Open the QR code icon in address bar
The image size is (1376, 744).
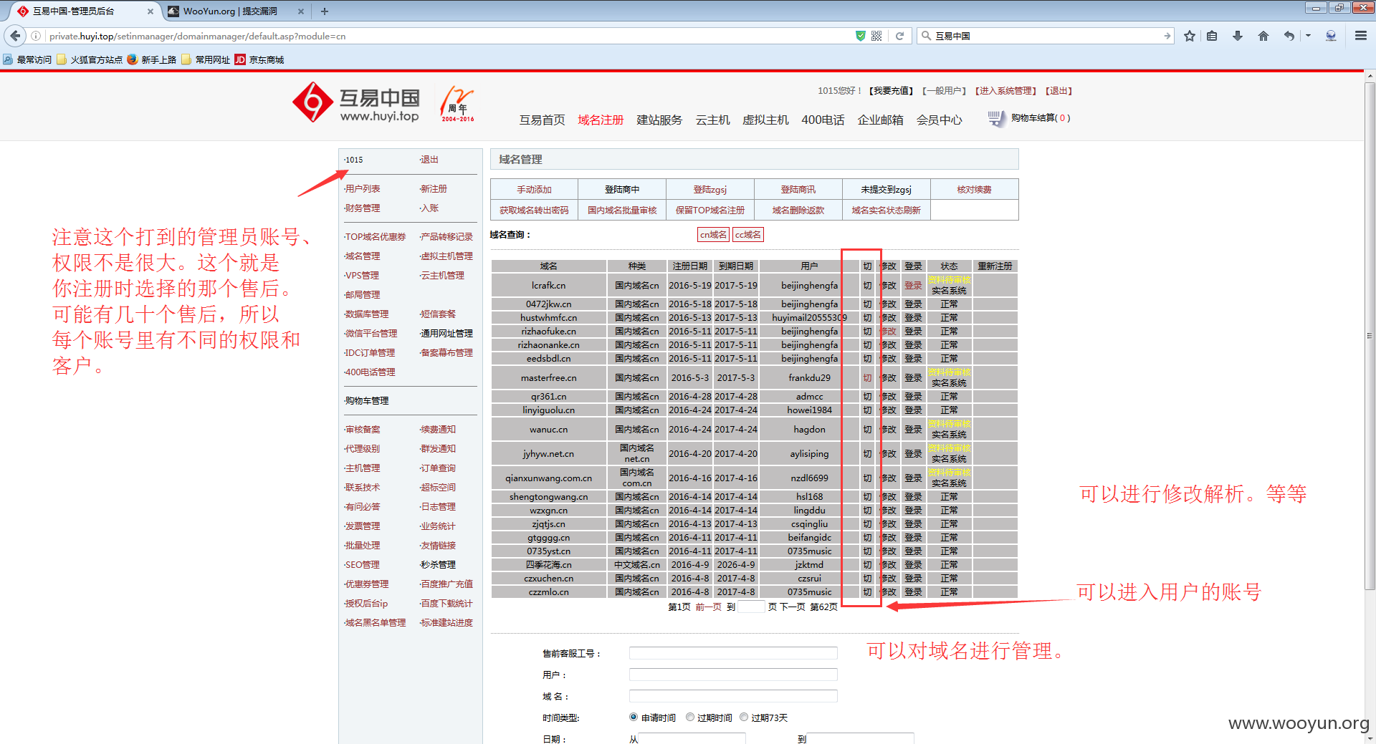[876, 36]
